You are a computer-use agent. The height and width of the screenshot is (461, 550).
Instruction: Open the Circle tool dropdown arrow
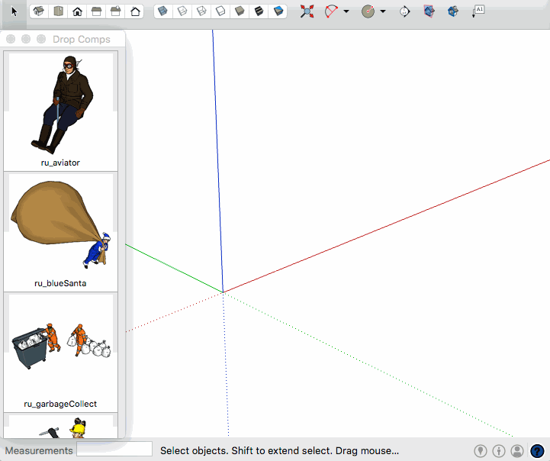coord(383,11)
